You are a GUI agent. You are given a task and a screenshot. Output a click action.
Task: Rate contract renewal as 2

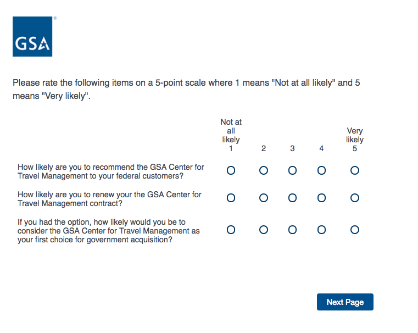264,198
